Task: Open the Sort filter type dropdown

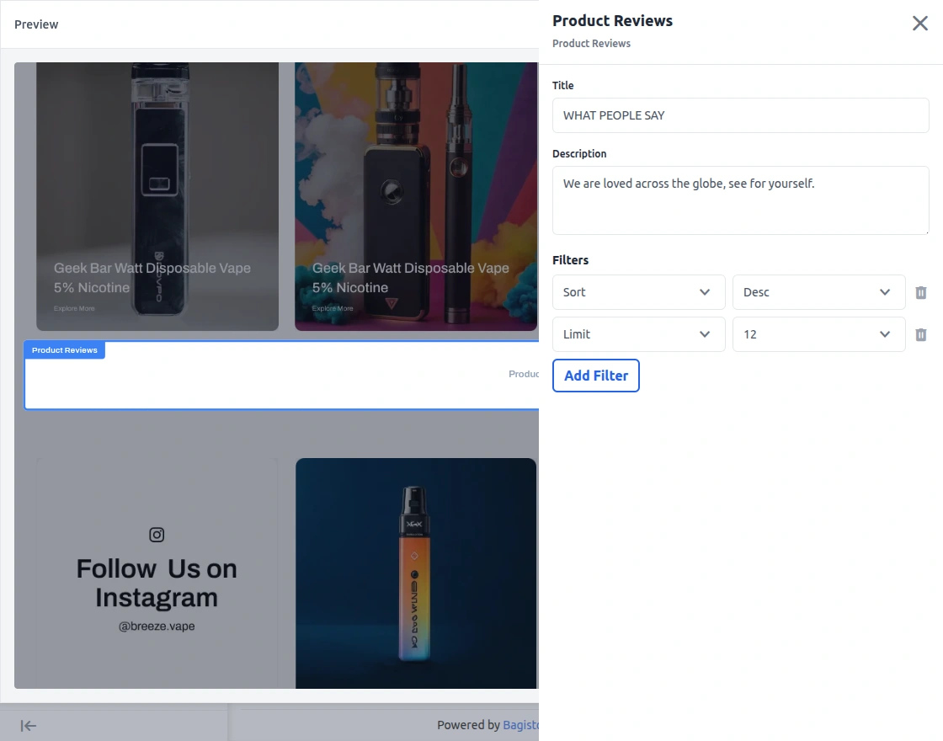Action: click(x=639, y=292)
